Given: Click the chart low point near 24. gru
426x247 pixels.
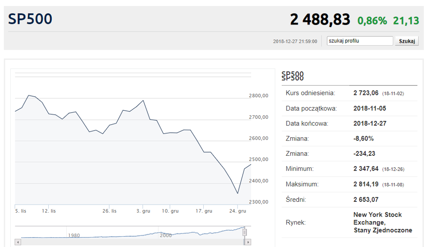Looking at the screenshot, I should coord(238,193).
